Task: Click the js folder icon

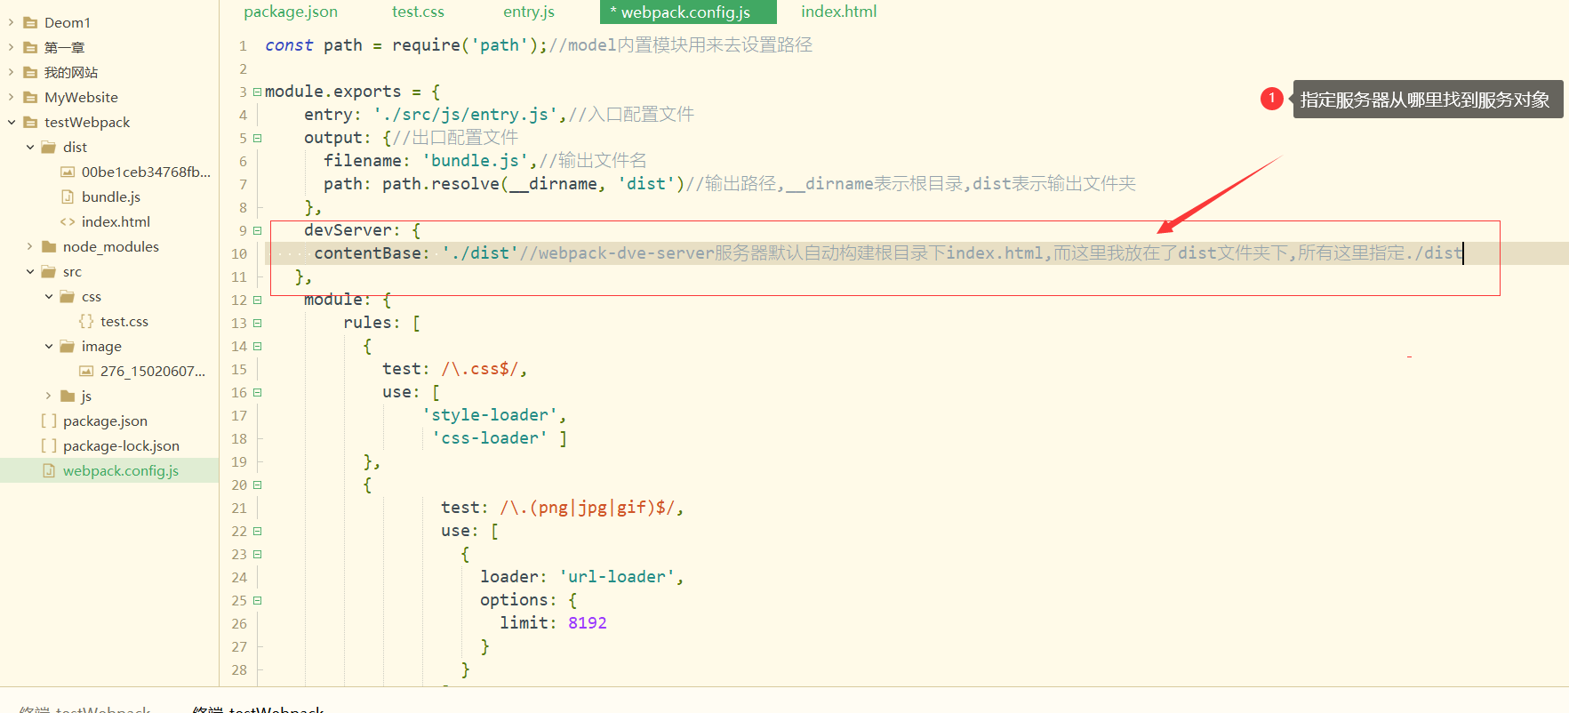Action: click(68, 396)
